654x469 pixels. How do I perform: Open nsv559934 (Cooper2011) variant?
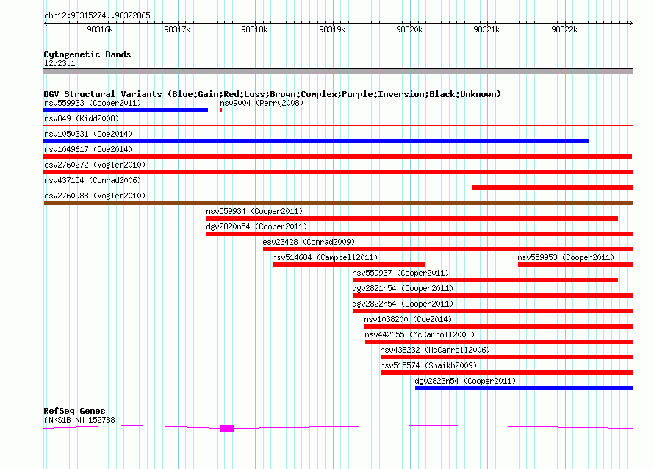click(x=254, y=211)
